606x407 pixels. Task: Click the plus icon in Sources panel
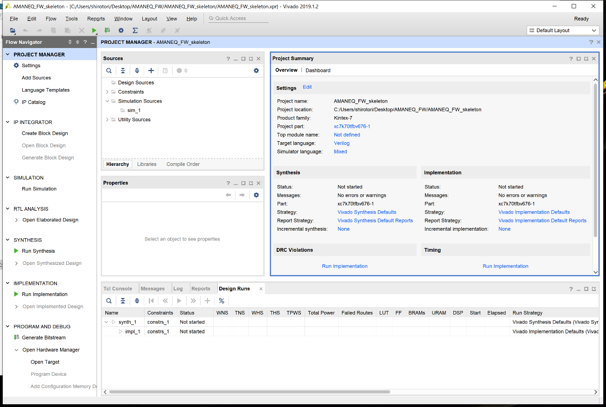click(x=151, y=70)
